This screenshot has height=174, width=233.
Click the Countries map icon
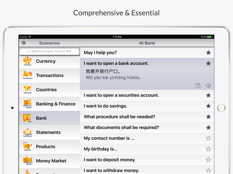point(27,90)
